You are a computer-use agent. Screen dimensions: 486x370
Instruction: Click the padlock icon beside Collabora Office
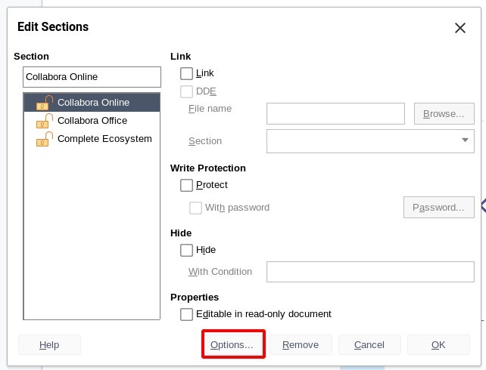click(x=45, y=121)
